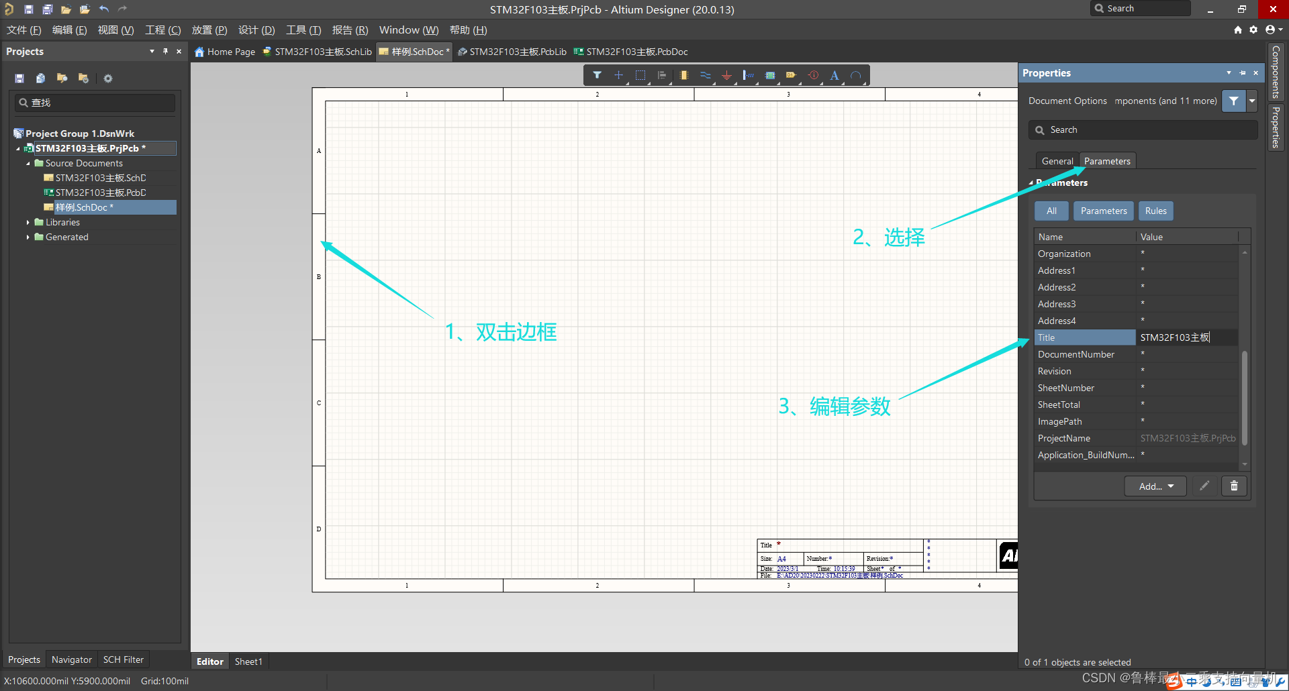The width and height of the screenshot is (1289, 691).
Task: Select the Place Bus Entry tool
Action: [x=748, y=75]
